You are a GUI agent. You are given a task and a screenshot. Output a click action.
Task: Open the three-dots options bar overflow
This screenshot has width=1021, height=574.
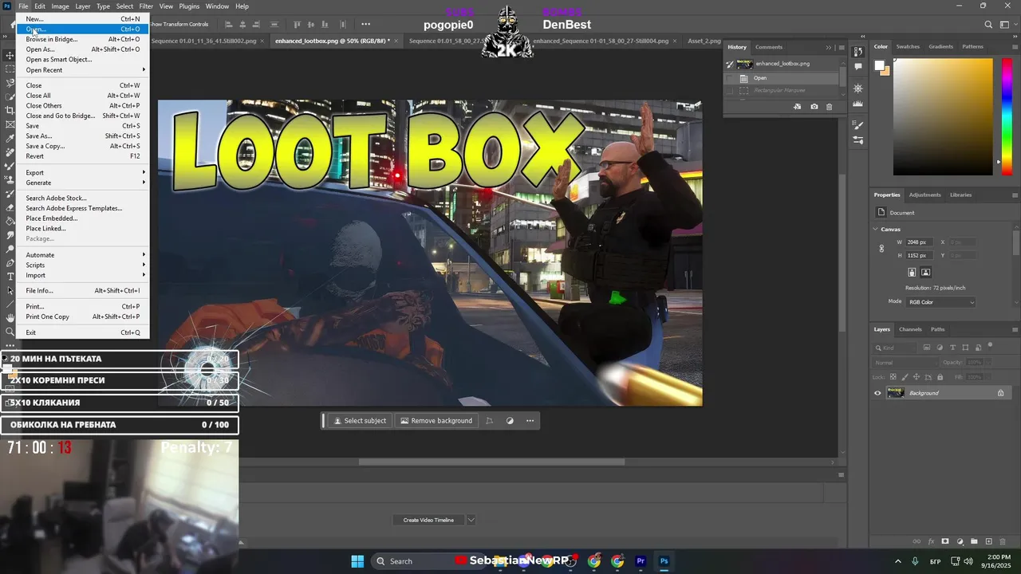coord(365,25)
